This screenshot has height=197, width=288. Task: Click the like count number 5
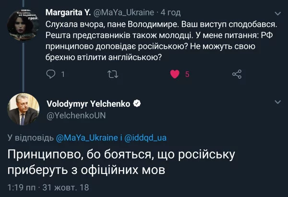[187, 74]
